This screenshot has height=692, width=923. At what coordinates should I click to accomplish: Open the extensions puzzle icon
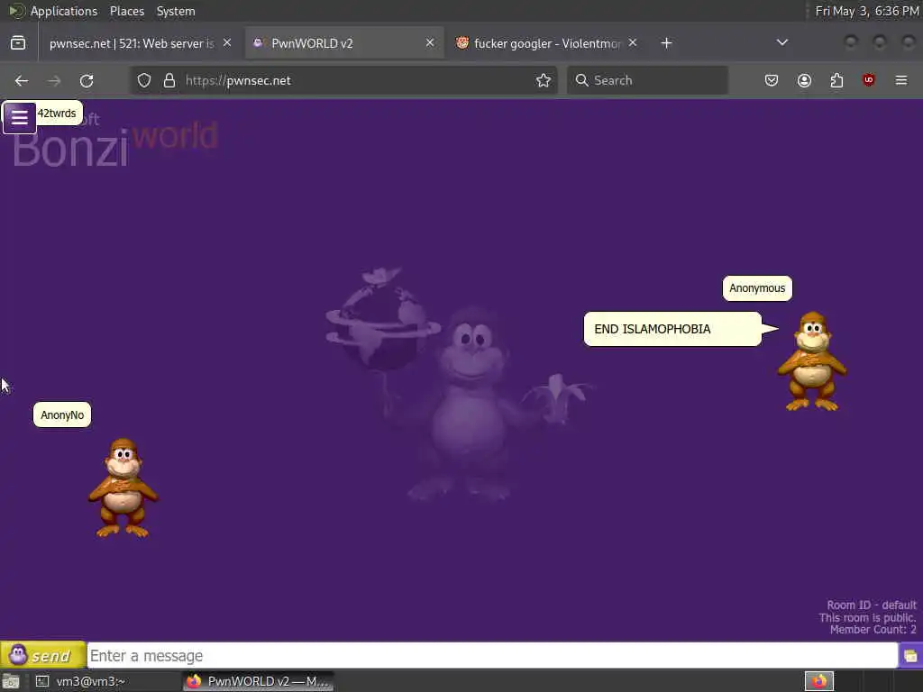[x=836, y=80]
